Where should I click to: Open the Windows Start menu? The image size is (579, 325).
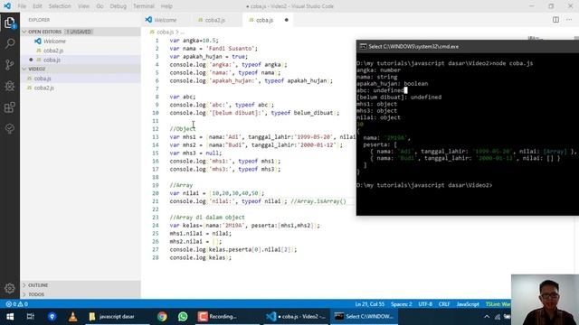10,317
